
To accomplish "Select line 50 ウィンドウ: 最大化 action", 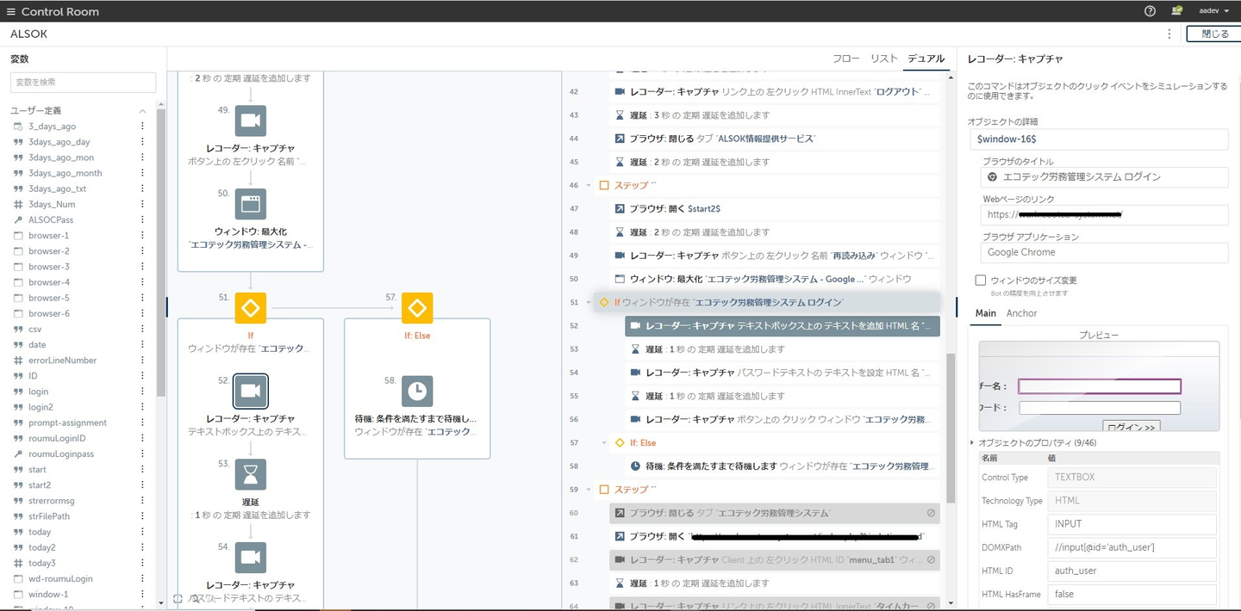I will [x=774, y=279].
